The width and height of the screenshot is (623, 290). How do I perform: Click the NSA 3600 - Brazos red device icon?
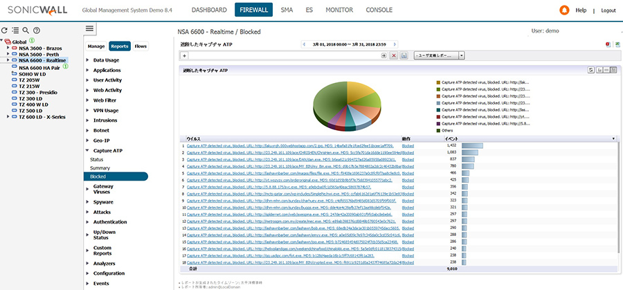(15, 48)
